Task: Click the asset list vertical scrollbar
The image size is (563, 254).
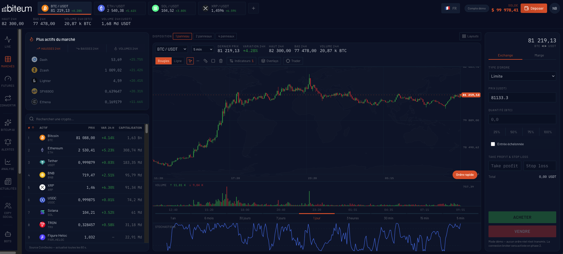Action: click(147, 128)
